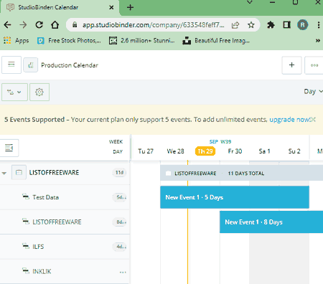
Task: Open the more options ellipsis button
Action: (x=314, y=65)
